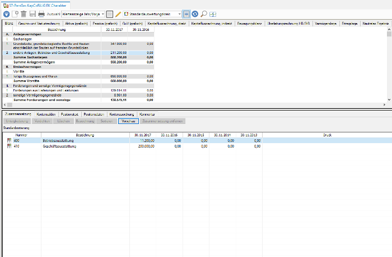Open the blue filter funnel icon
The image size is (392, 257).
[7, 14]
